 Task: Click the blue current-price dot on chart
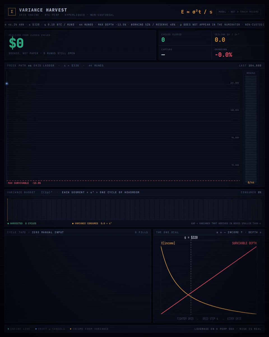click(7, 83)
